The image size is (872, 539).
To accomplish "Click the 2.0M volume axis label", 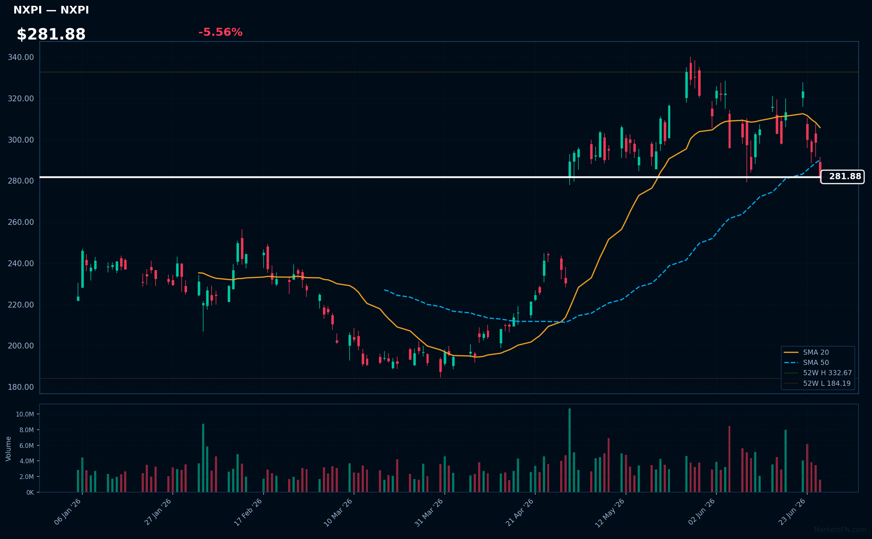I will click(x=26, y=477).
